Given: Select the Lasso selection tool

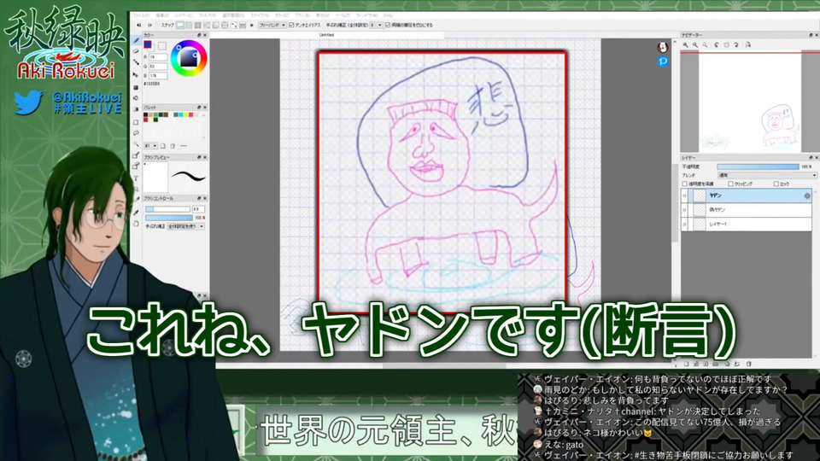Looking at the screenshot, I should tap(136, 133).
